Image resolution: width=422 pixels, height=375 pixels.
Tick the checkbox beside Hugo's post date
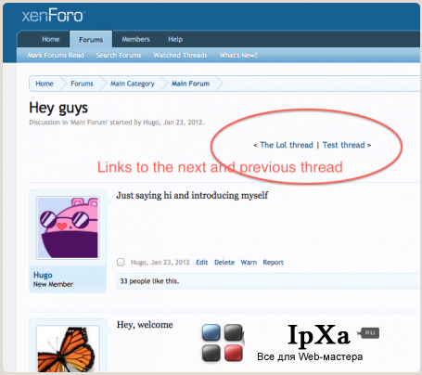point(121,262)
